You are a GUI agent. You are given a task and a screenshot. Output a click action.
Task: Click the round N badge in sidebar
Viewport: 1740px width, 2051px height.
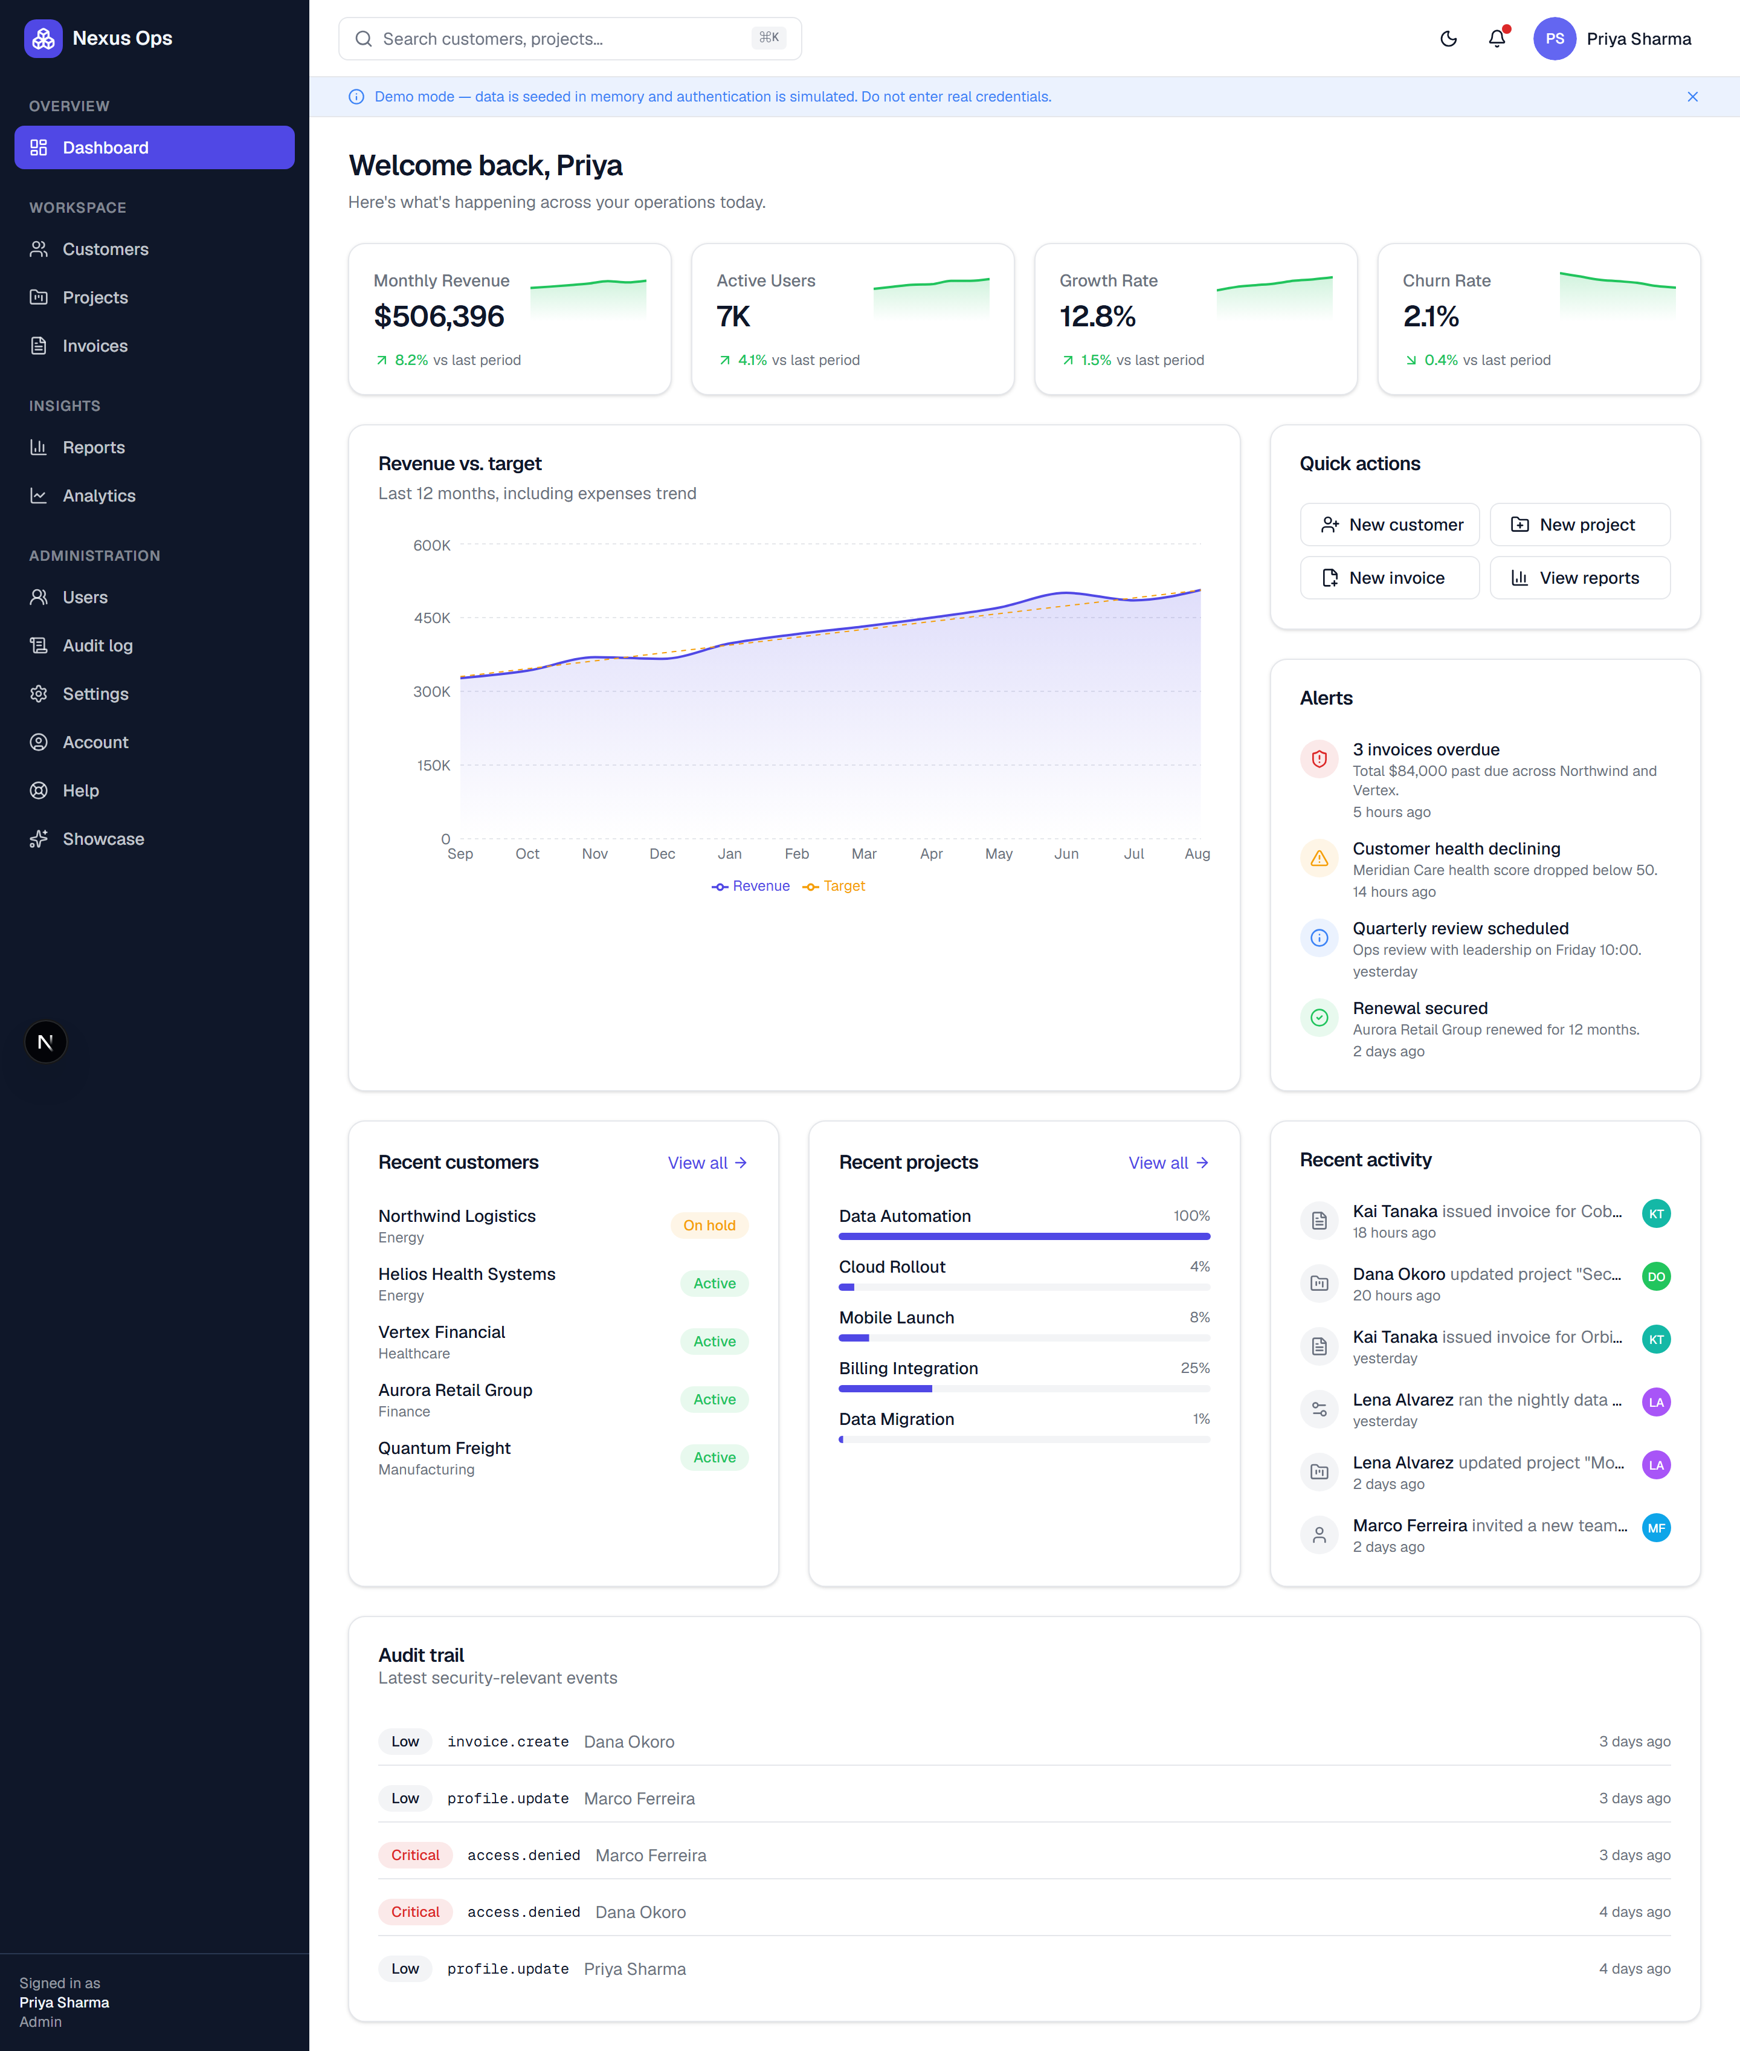[x=45, y=1042]
